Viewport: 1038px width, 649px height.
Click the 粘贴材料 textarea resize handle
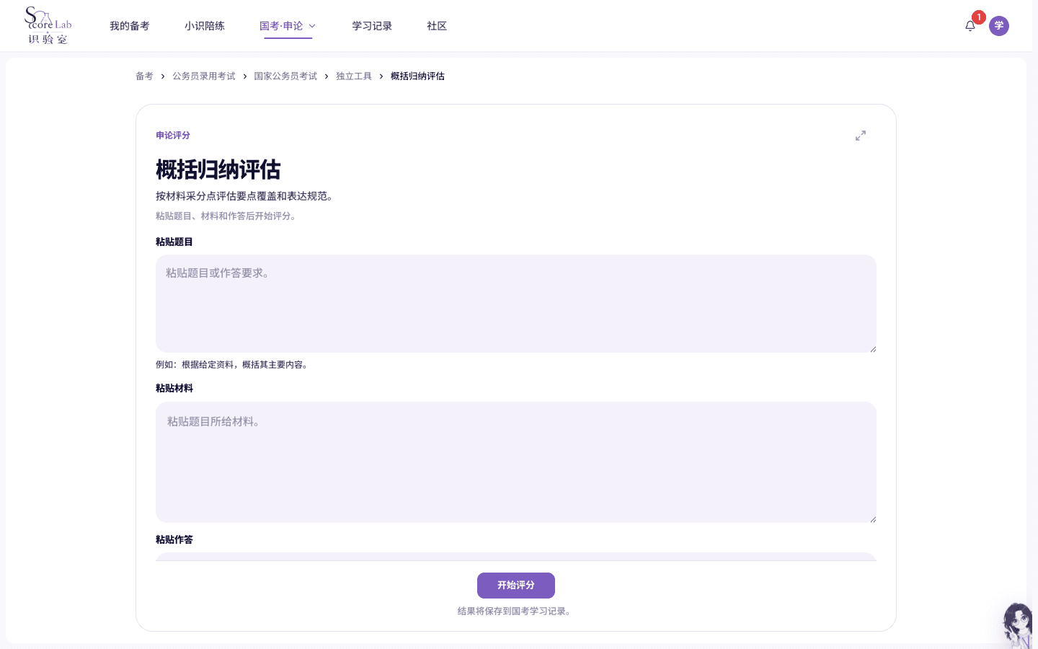pos(872,518)
